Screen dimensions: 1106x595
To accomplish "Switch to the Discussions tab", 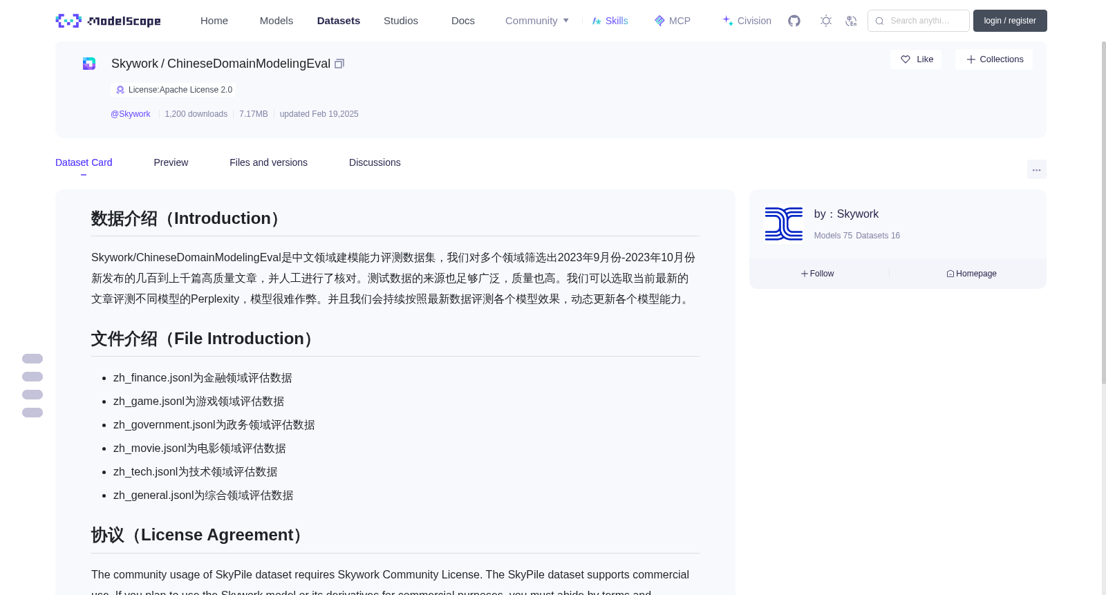I will (x=375, y=162).
